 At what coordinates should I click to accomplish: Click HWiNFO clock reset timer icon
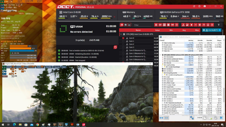click(x=205, y=118)
